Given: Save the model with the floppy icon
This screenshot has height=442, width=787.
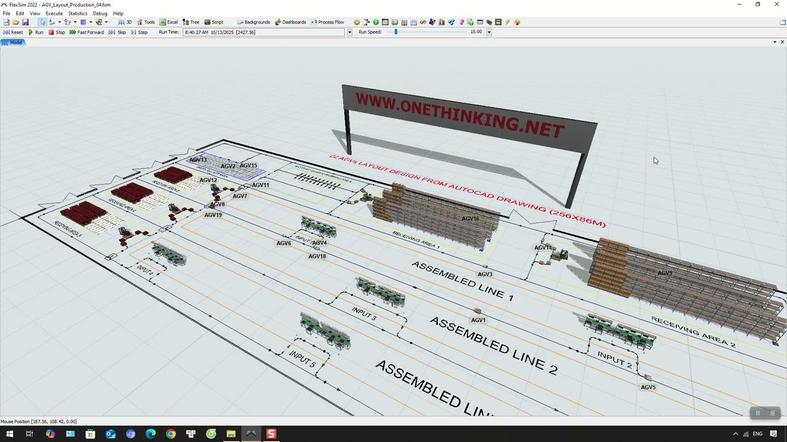Looking at the screenshot, I should 25,22.
